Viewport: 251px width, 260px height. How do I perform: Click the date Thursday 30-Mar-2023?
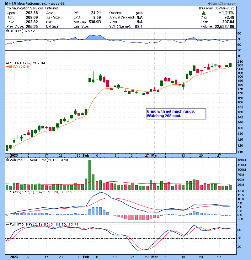click(216, 8)
